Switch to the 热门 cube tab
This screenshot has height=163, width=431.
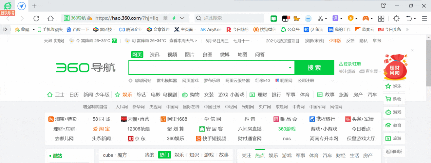click(x=164, y=155)
